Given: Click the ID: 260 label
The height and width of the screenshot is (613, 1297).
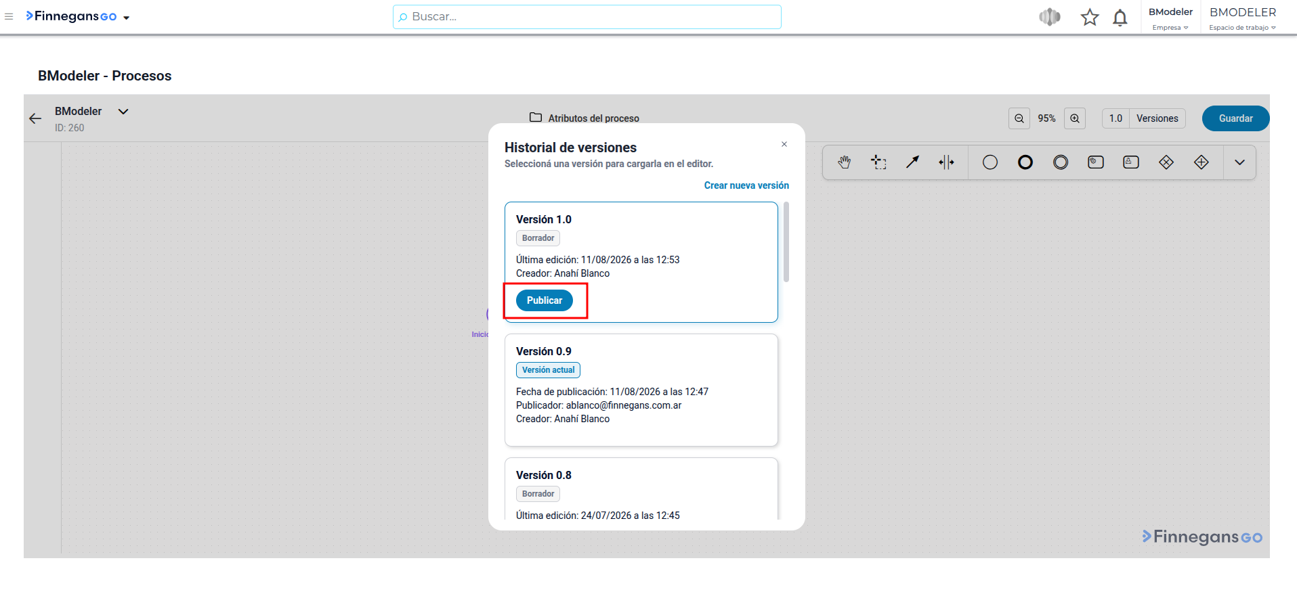Looking at the screenshot, I should point(70,128).
